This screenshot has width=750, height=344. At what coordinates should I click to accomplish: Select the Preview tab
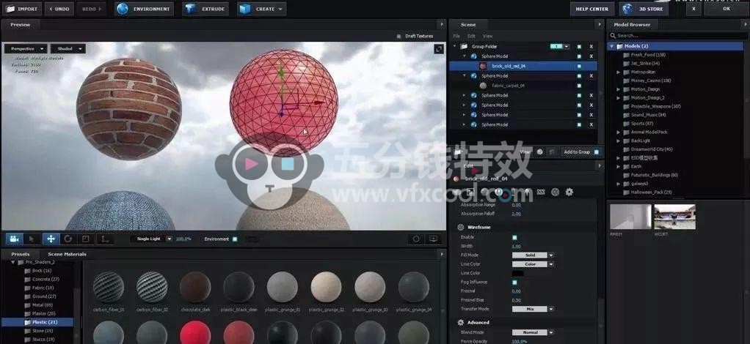tap(20, 24)
